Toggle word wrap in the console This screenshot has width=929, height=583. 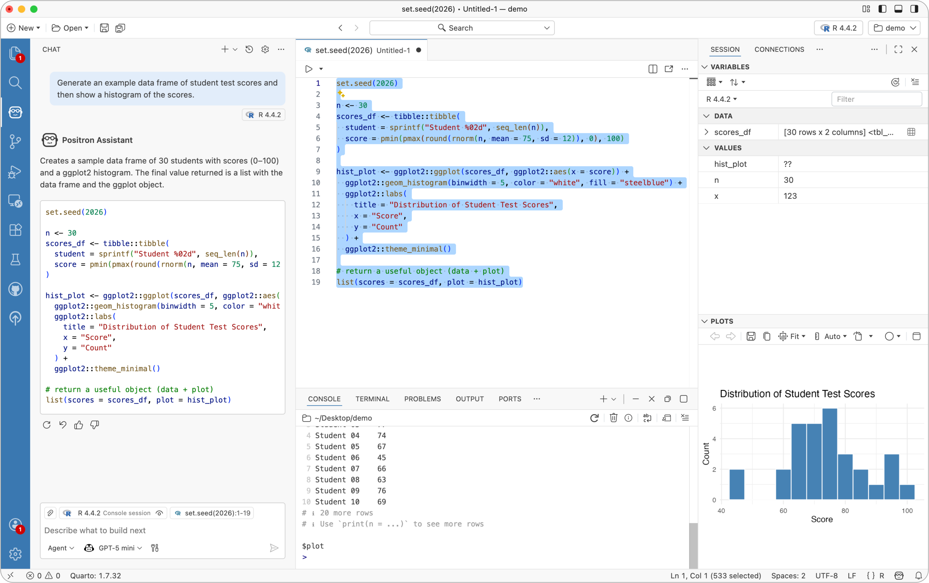pos(647,418)
